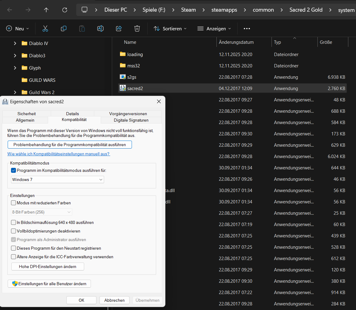
Task: Open the Windows 7 compatibility dropdown
Action: [58, 180]
